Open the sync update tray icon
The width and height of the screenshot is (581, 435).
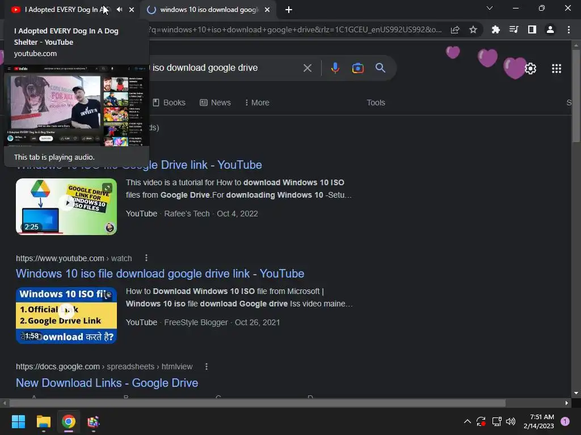[x=481, y=421]
